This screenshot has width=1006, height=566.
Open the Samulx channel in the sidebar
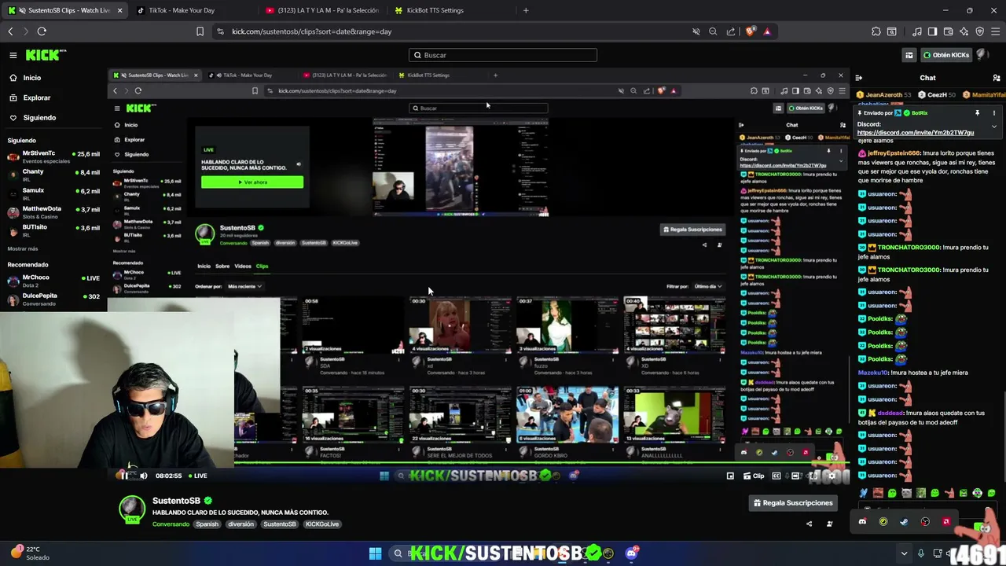click(x=53, y=193)
